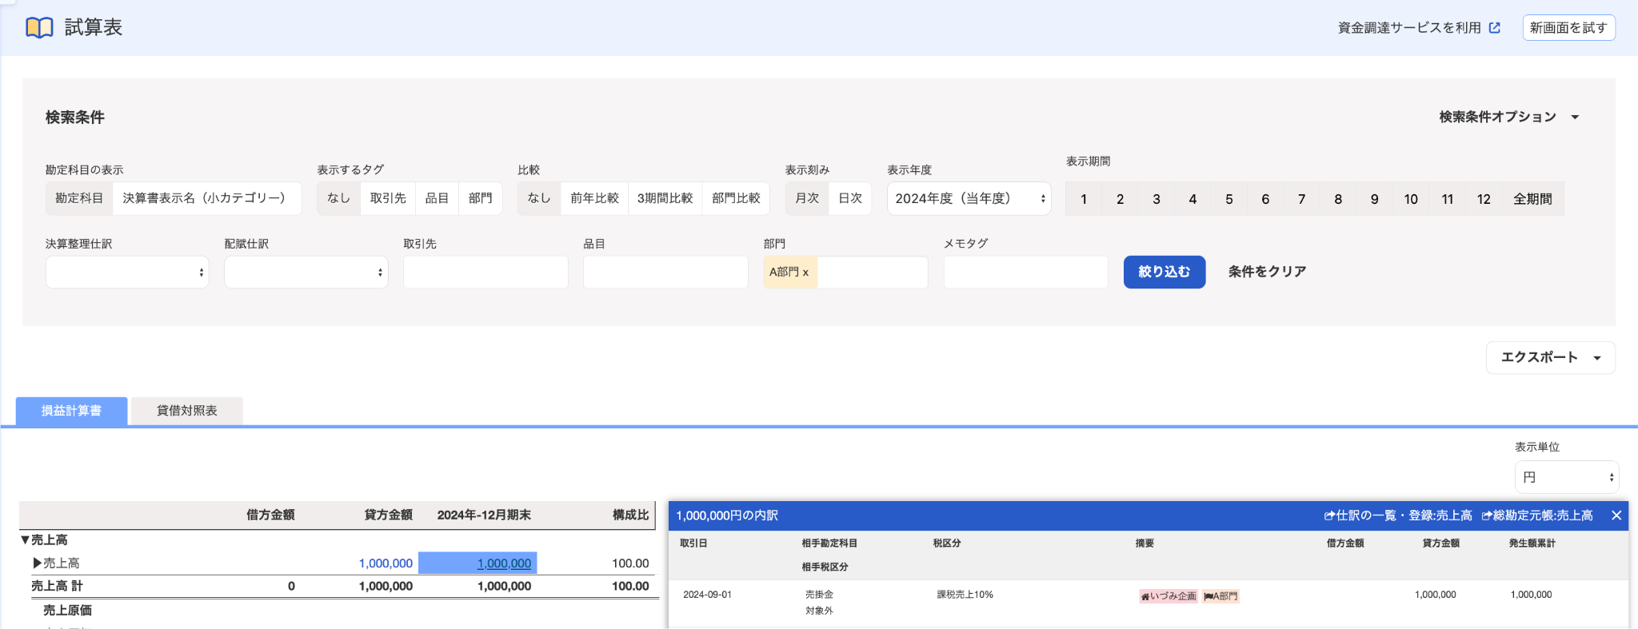Open 総勘定元帳:売上高 link
Viewport: 1638px width, 629px height.
click(1537, 516)
